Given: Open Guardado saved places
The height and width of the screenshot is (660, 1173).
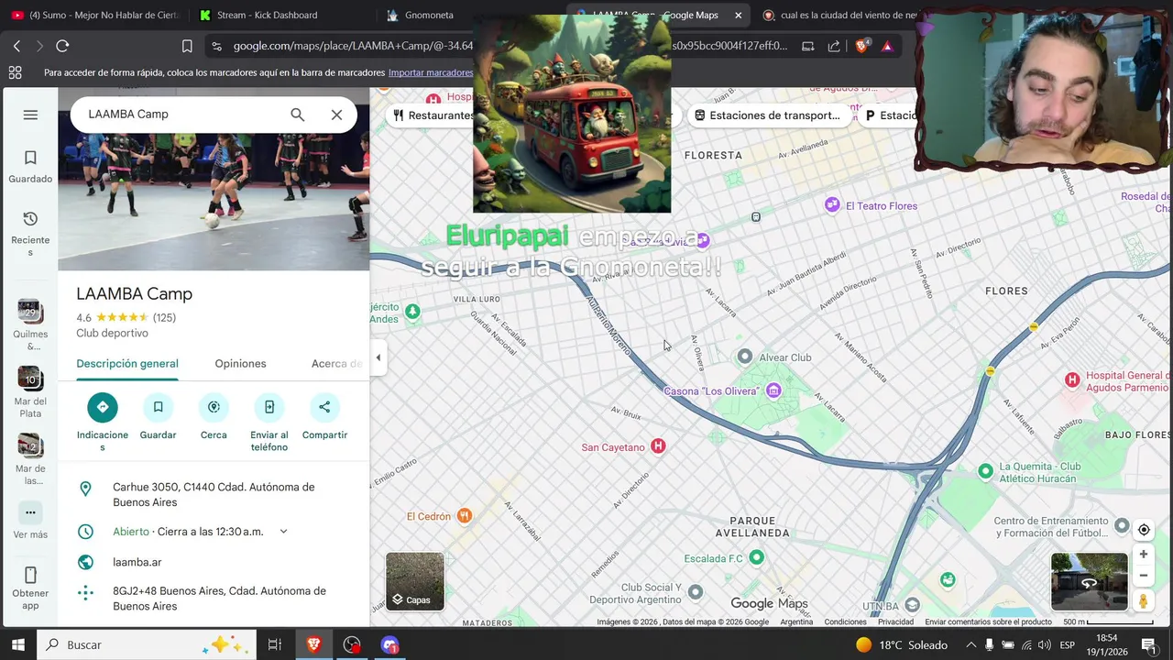Looking at the screenshot, I should pyautogui.click(x=30, y=167).
